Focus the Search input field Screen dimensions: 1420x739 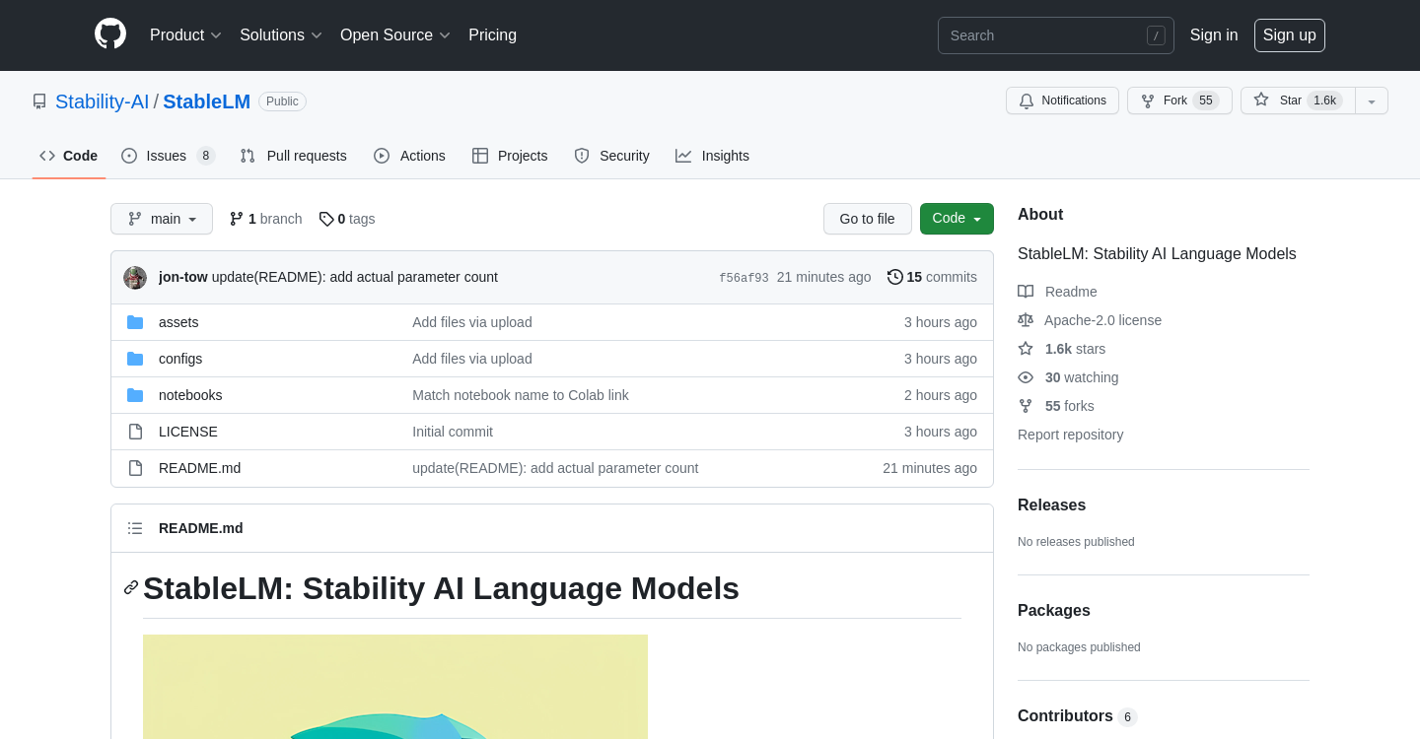click(x=1055, y=35)
